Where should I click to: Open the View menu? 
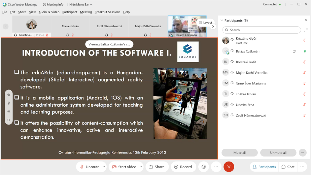pyautogui.click(x=32, y=12)
